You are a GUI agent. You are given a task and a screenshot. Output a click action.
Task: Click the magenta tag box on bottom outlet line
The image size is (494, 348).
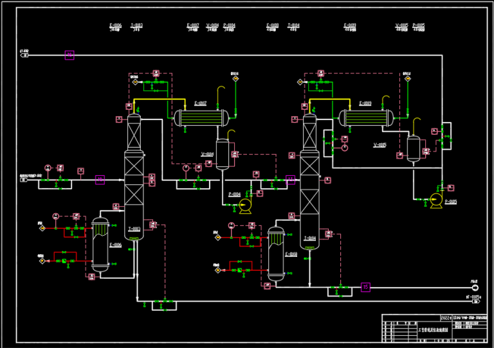coord(365,287)
